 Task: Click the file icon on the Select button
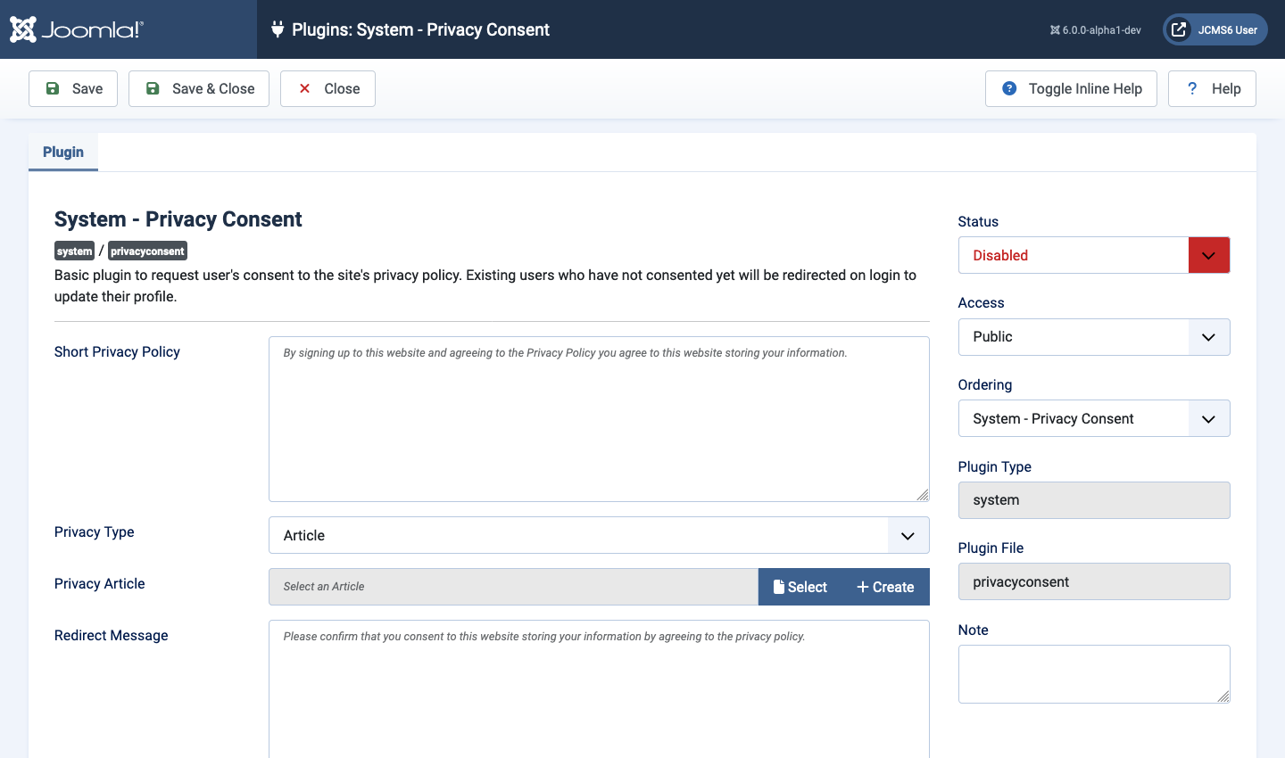[x=780, y=587]
